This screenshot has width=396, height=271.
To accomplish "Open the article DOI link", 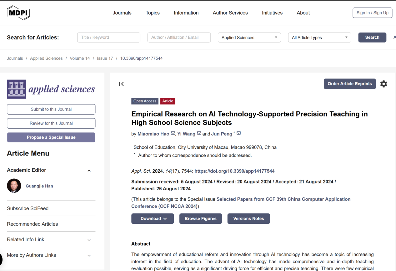I will click(234, 171).
